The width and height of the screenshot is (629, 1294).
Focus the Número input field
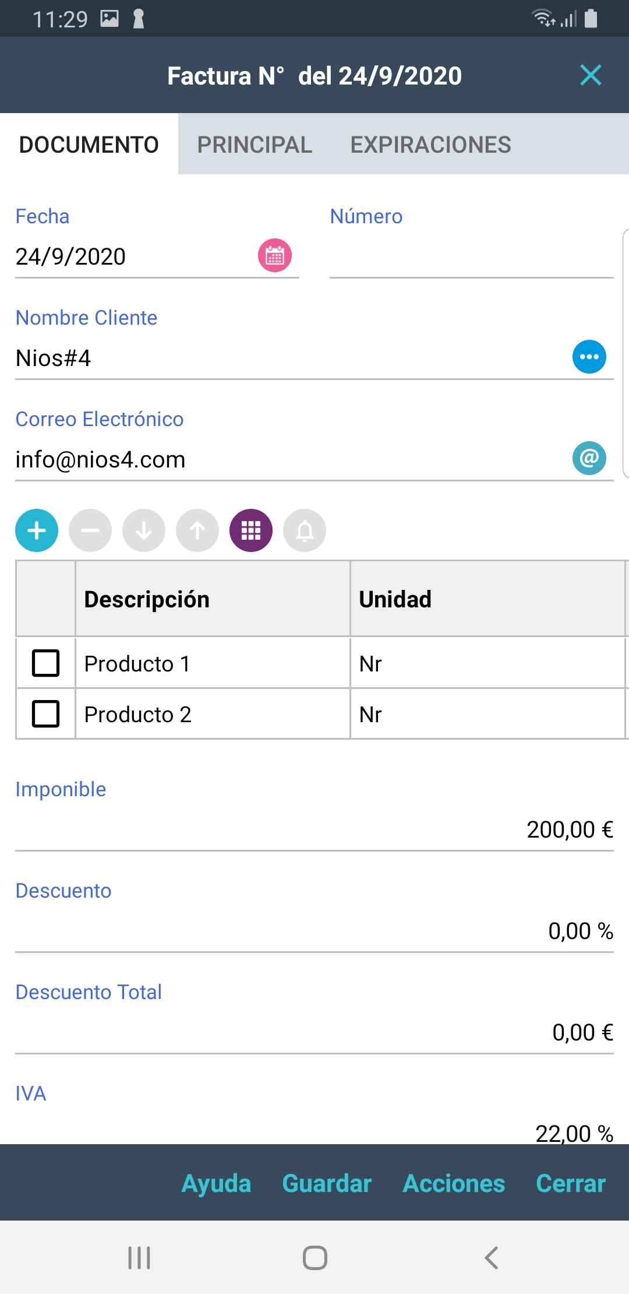pos(471,258)
